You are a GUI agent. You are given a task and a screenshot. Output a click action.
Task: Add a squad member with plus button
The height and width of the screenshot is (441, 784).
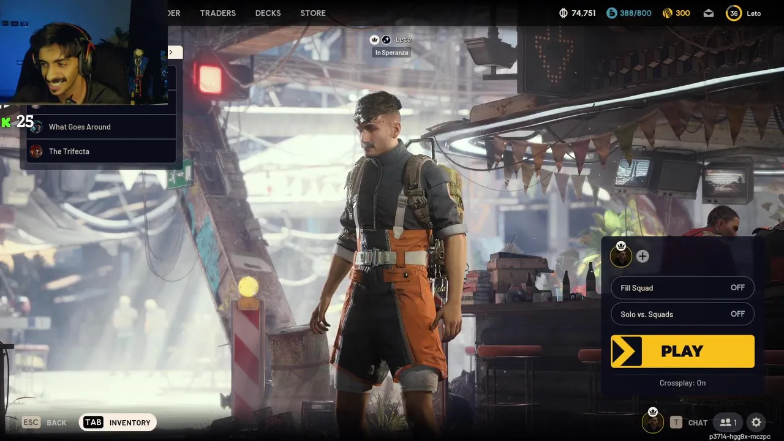tap(642, 256)
